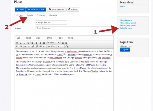
Task: Switch to the Publishing tab
Action: 41,15
